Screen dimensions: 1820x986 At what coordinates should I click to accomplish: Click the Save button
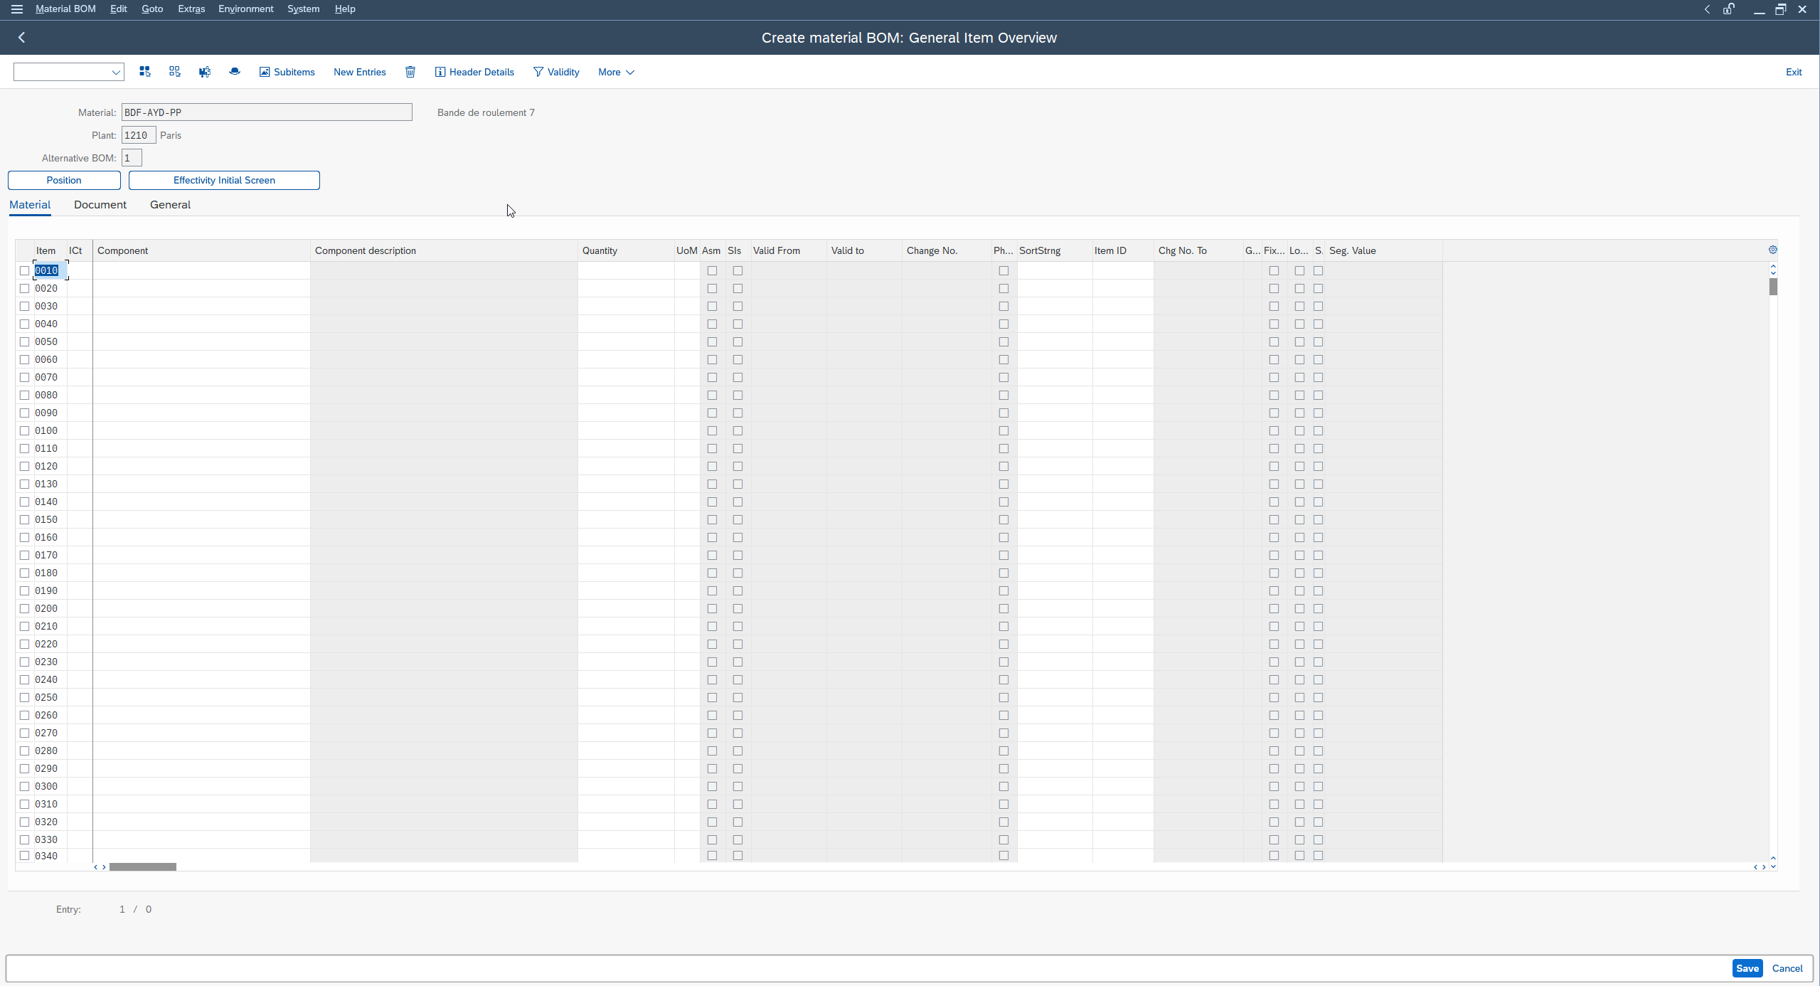(1747, 968)
